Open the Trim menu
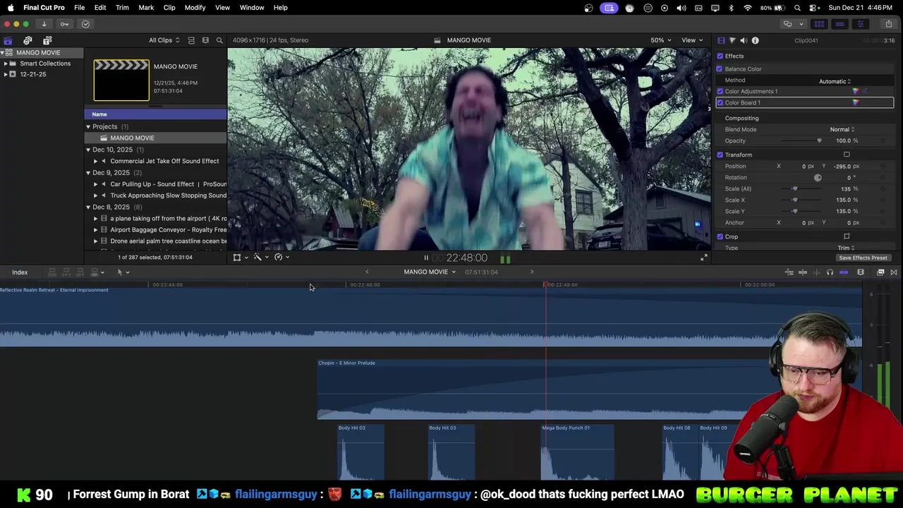Image resolution: width=903 pixels, height=508 pixels. (122, 8)
